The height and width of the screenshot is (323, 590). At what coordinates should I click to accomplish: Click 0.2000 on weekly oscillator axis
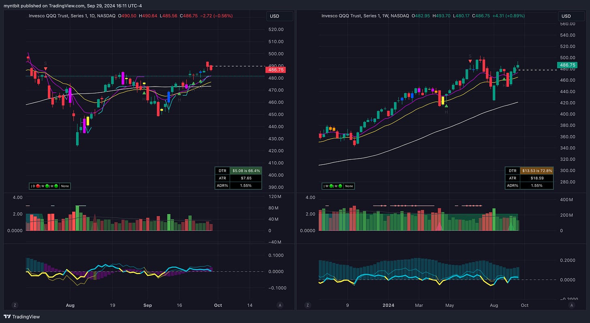click(569, 260)
